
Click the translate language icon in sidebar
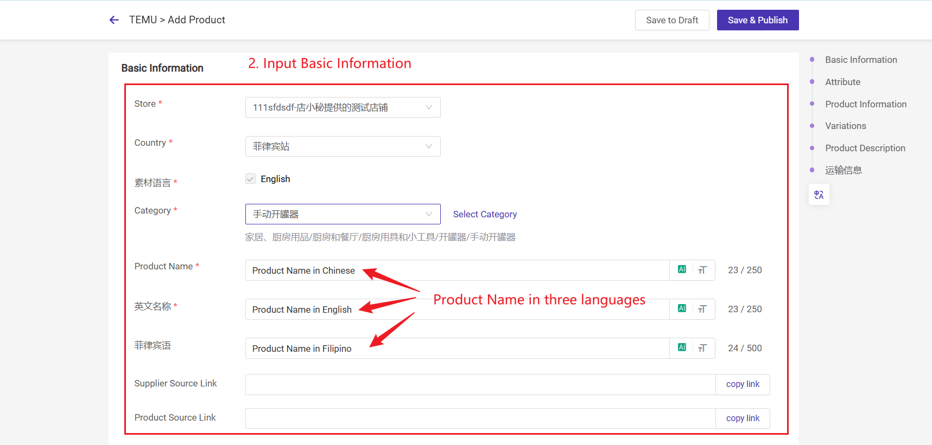819,195
